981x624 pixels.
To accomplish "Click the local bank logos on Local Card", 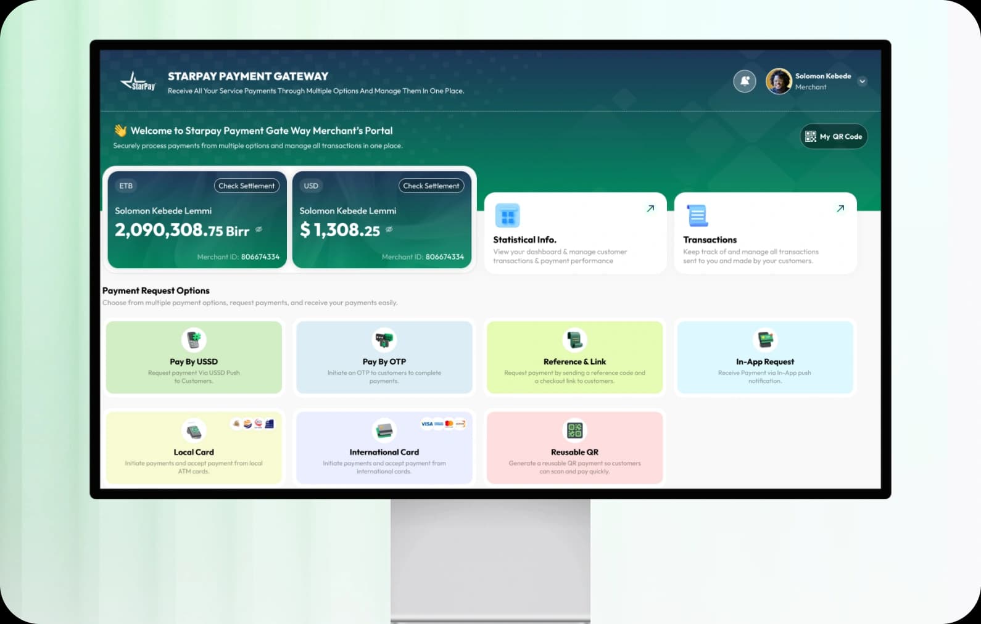I will pyautogui.click(x=253, y=424).
